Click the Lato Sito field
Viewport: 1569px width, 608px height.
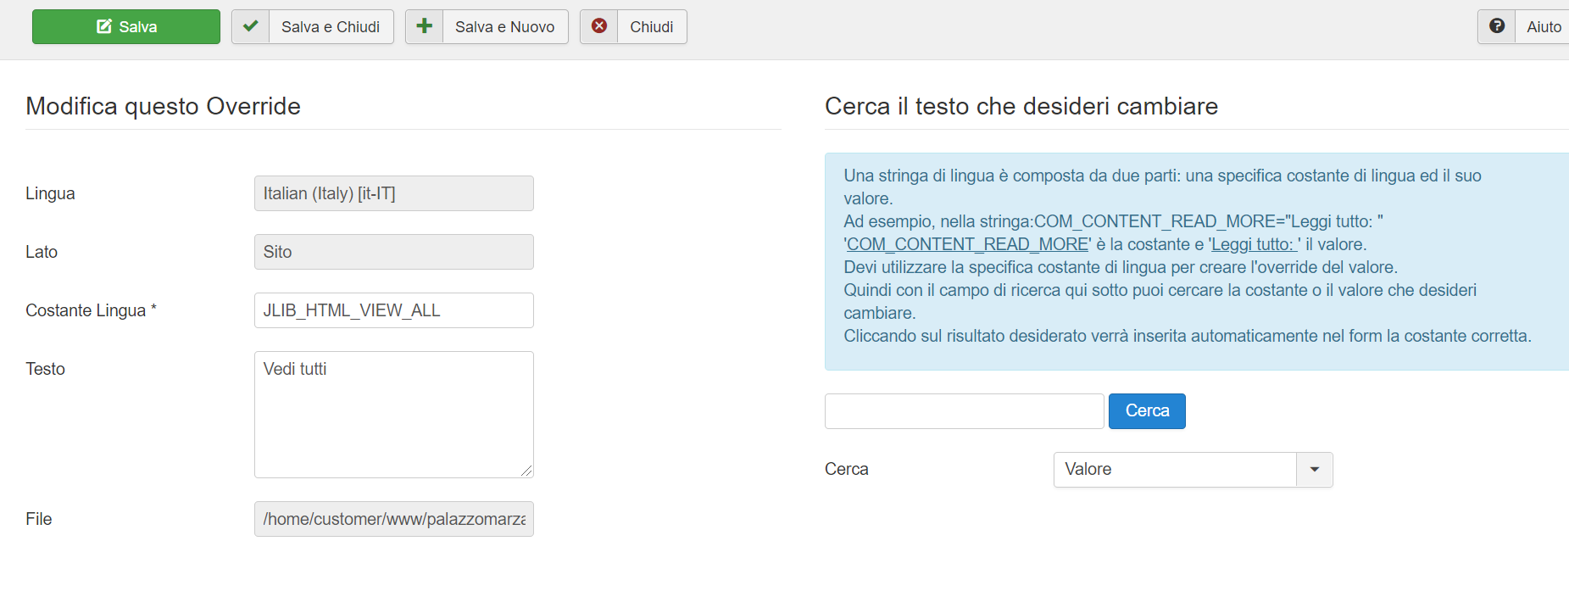pos(393,252)
